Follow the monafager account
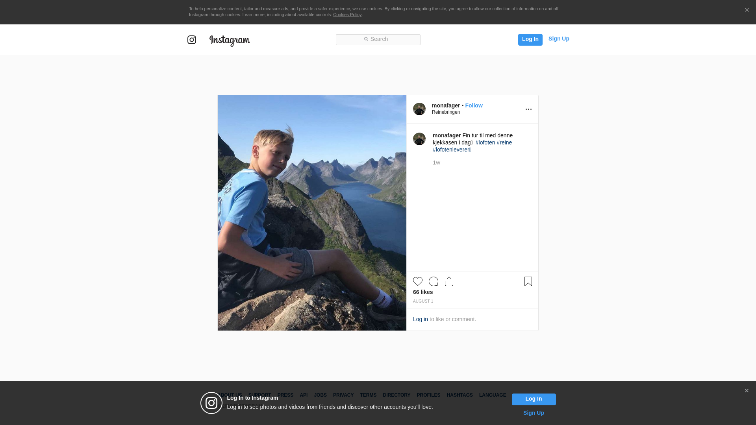 pos(474,105)
